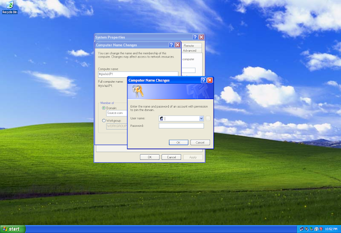Click the VM tools tray icon
The image size is (341, 233).
316,229
